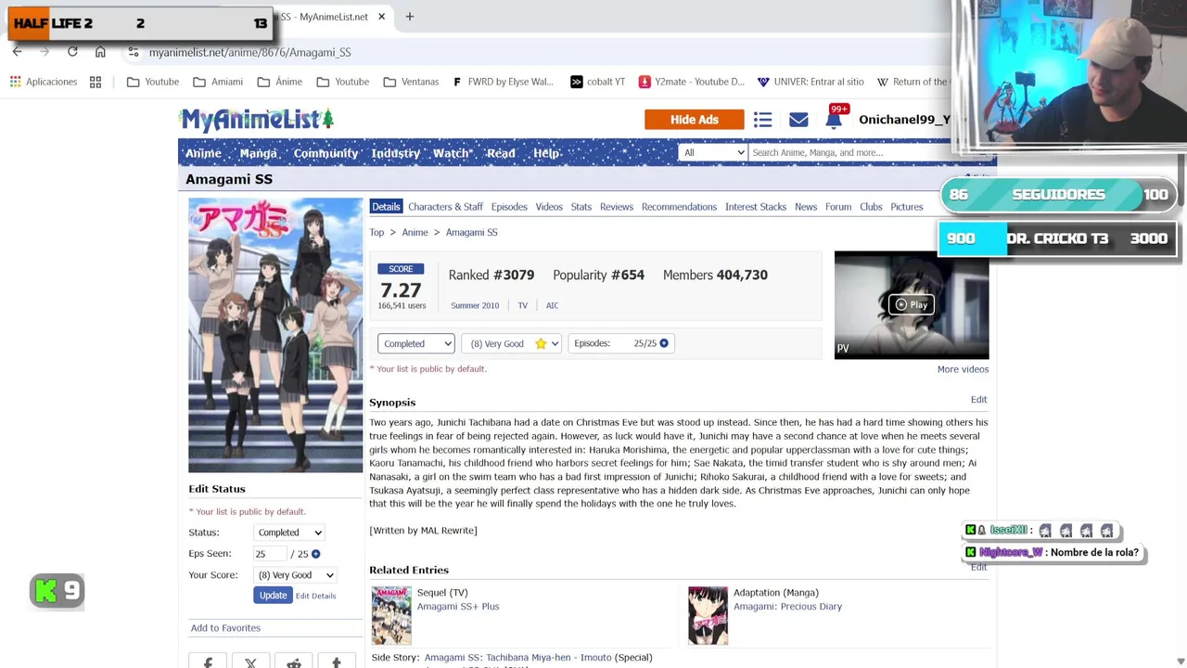
Task: Switch to the Recommendations tab
Action: tap(679, 207)
